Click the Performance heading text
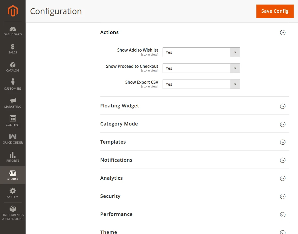Screen dimensions: 298x234 coord(116,214)
